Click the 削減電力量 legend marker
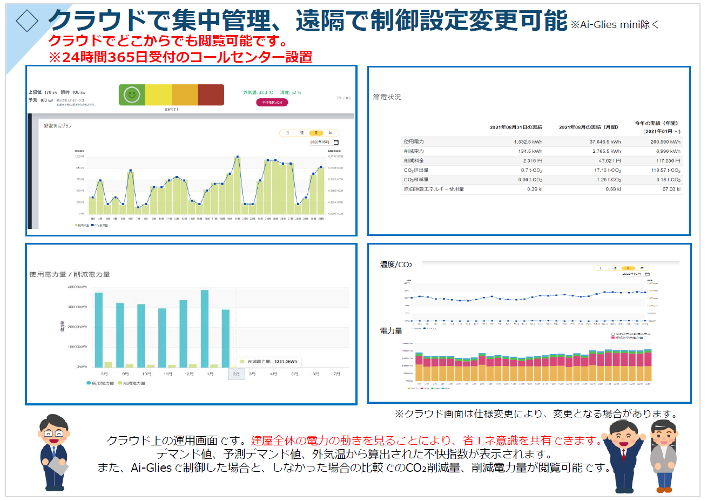The height and width of the screenshot is (501, 707). coord(120,383)
